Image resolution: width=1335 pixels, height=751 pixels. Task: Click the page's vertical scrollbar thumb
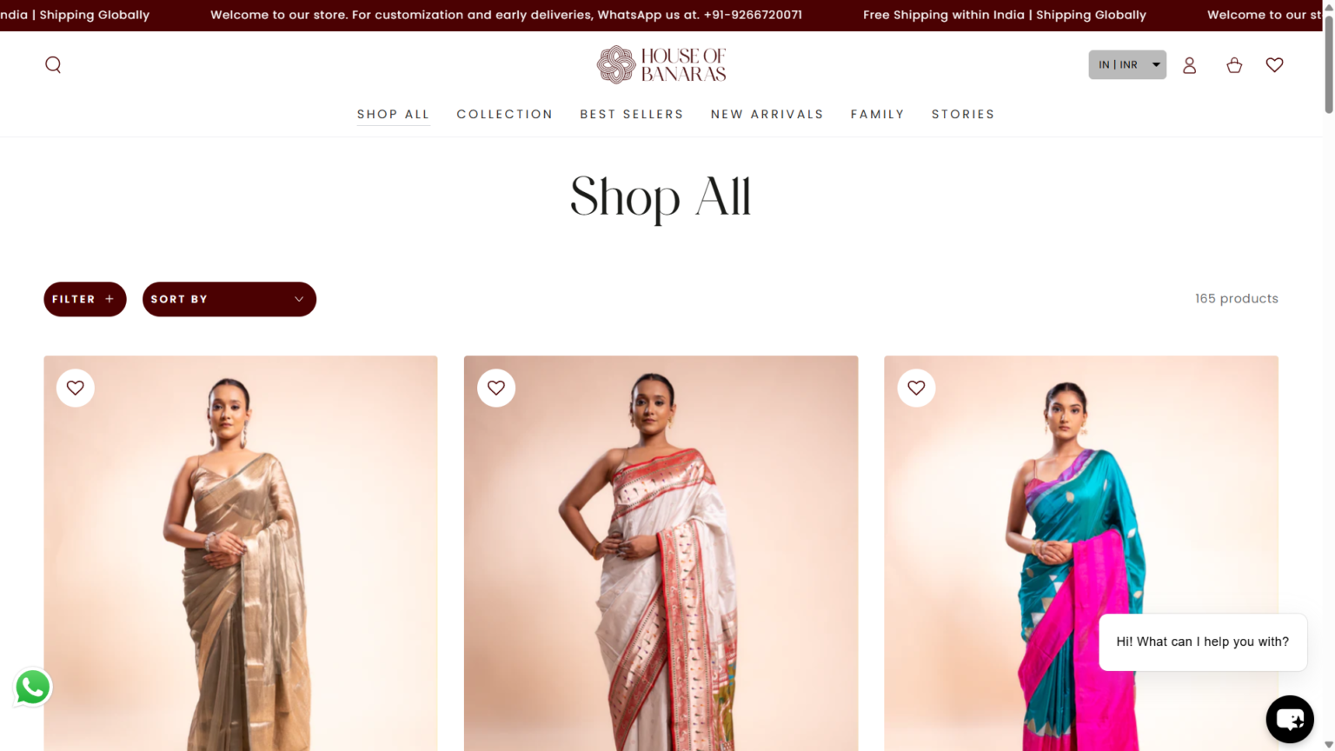point(1328,63)
